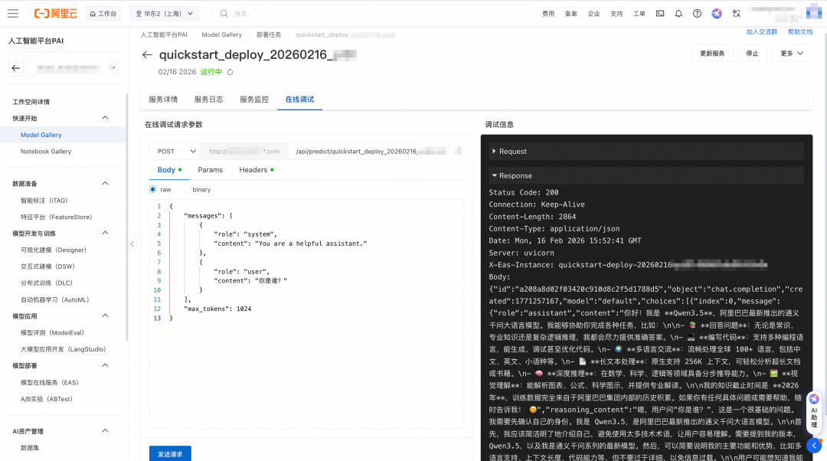827x461 pixels.
Task: Click the 发送请求 button
Action: [170, 453]
